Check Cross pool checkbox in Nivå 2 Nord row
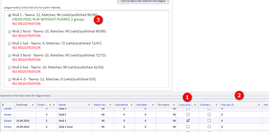Image resolution: width=269 pixels, height=132 pixels. pyautogui.click(x=188, y=127)
